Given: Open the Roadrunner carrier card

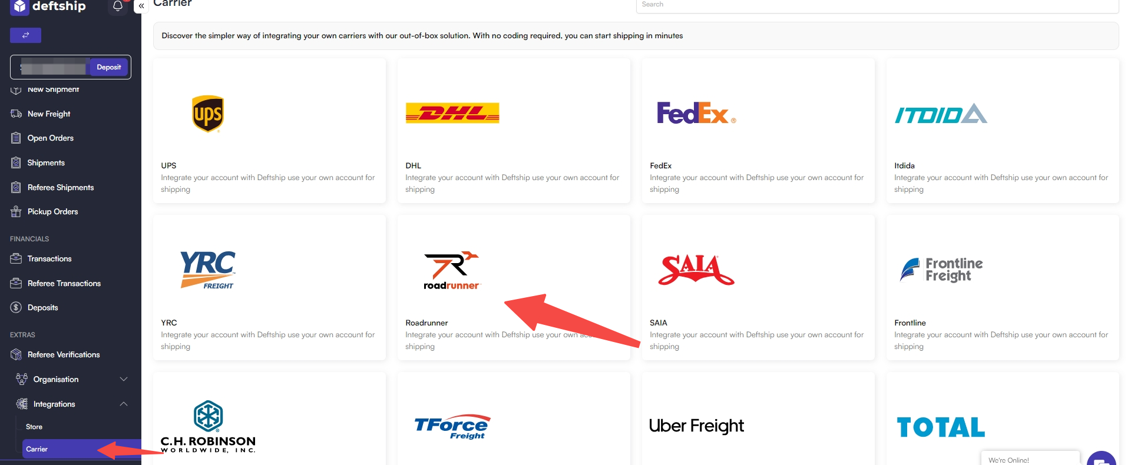Looking at the screenshot, I should (x=514, y=288).
